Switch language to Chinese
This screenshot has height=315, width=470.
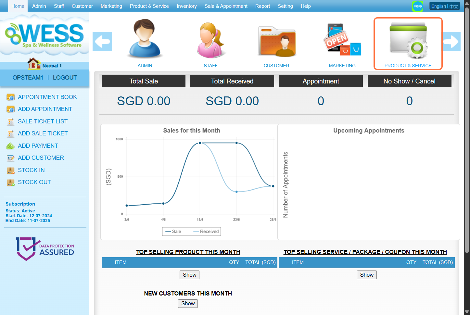pos(454,6)
